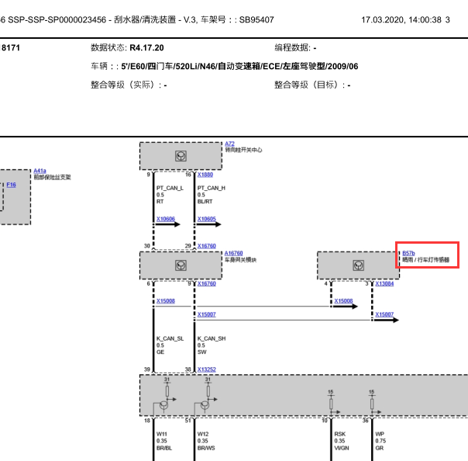Image resolution: width=468 pixels, height=461 pixels.
Task: Open the A16760 body gateway module link
Action: pyautogui.click(x=234, y=253)
